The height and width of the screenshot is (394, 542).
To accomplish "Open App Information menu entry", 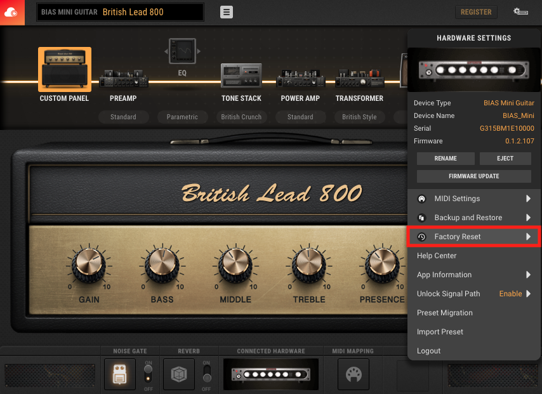I will (474, 275).
